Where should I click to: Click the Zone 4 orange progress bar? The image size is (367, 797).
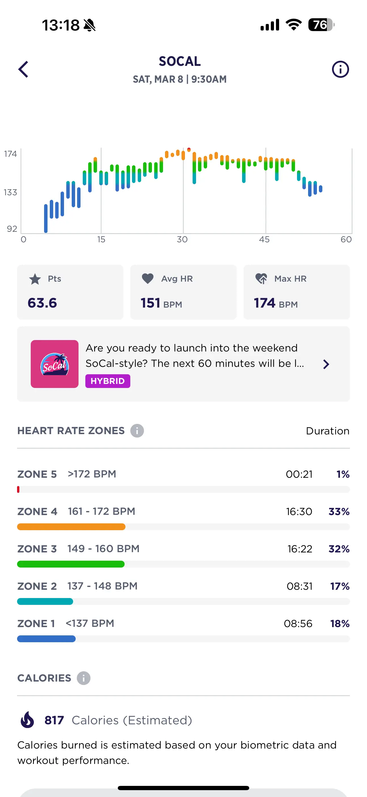point(71,526)
